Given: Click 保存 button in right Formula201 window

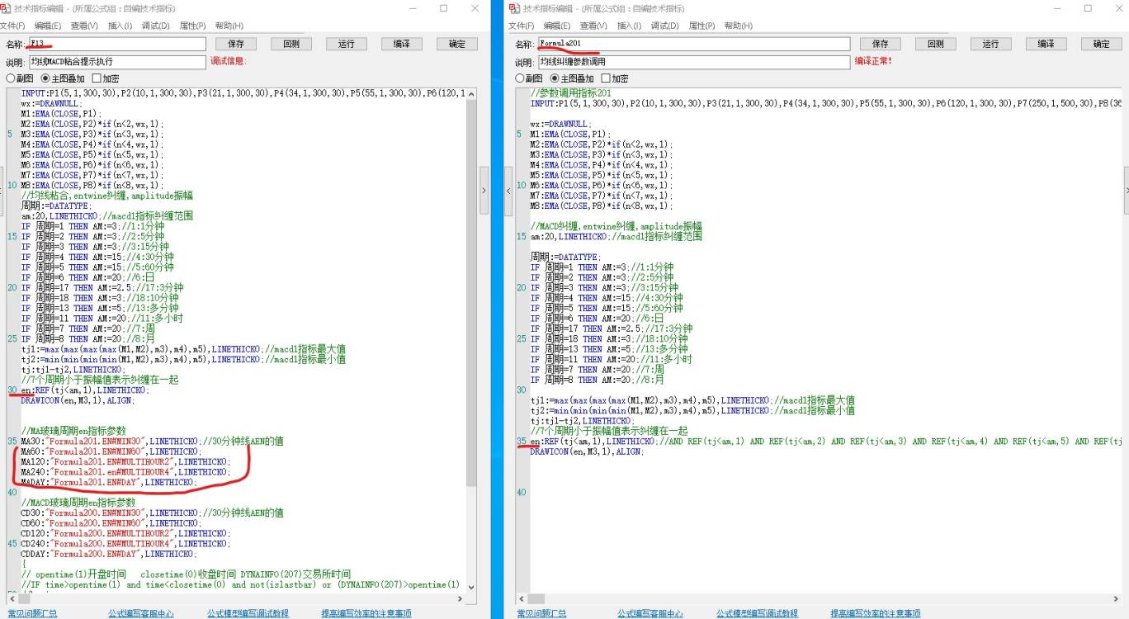Looking at the screenshot, I should click(x=881, y=44).
